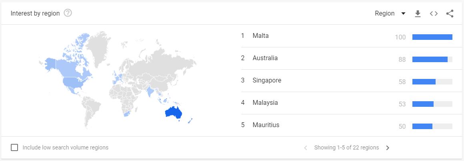Click the help question mark icon
Image resolution: width=464 pixels, height=161 pixels.
68,13
